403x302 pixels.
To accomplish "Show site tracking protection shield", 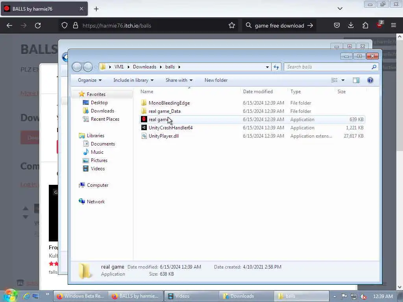I will (65, 26).
